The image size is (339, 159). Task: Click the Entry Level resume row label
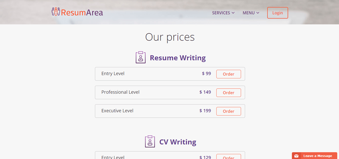(113, 74)
